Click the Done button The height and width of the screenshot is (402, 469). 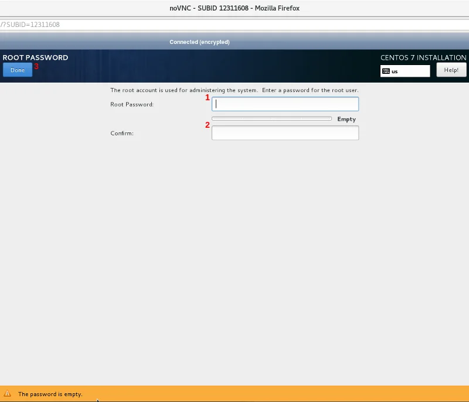[x=18, y=70]
